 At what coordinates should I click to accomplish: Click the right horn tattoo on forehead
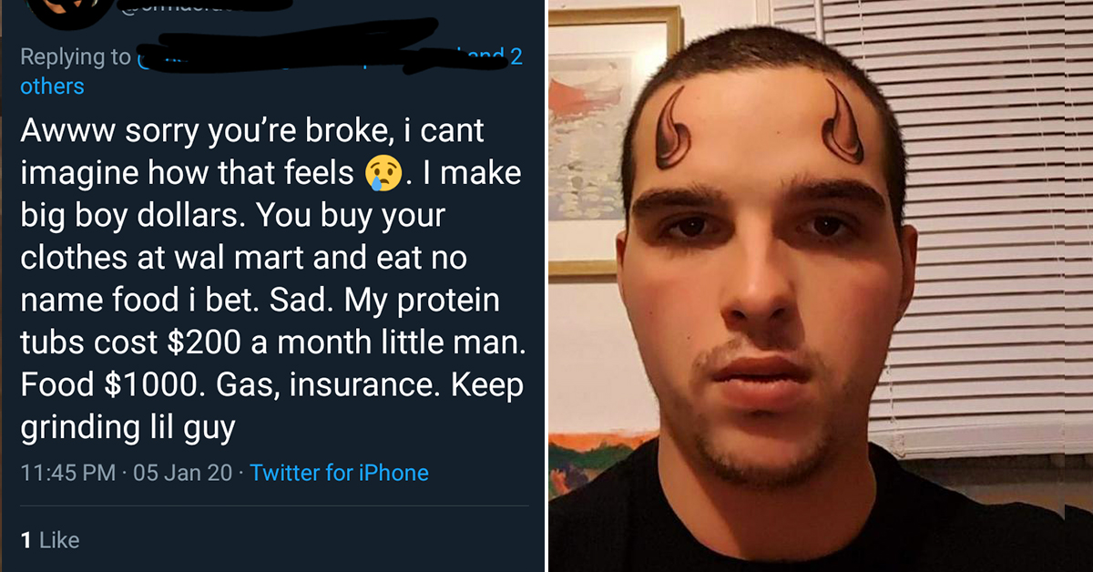845,128
